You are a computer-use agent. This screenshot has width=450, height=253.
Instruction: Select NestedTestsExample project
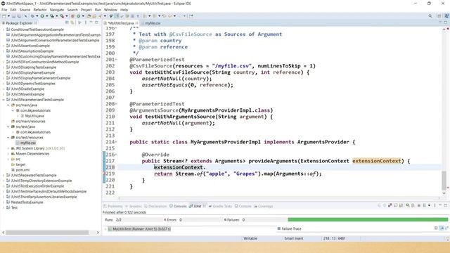point(27,202)
